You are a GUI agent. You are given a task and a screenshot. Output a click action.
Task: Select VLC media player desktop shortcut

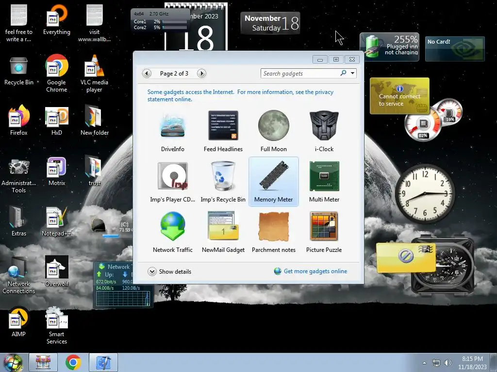(94, 74)
